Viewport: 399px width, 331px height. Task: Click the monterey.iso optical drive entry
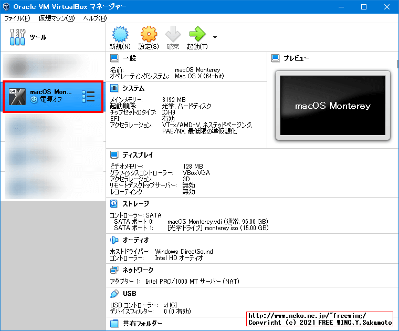click(x=218, y=228)
